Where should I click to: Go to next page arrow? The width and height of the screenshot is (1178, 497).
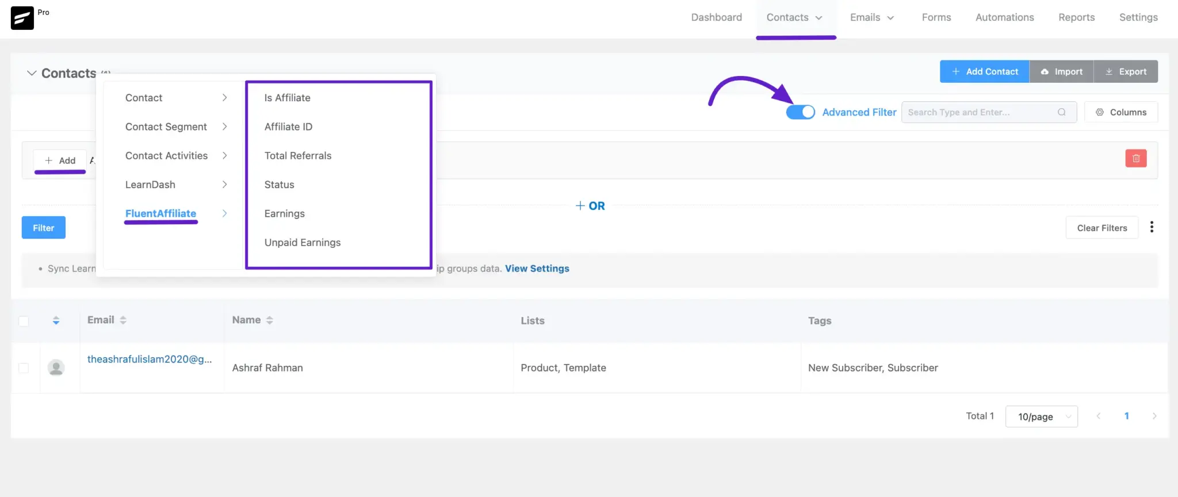click(x=1154, y=416)
